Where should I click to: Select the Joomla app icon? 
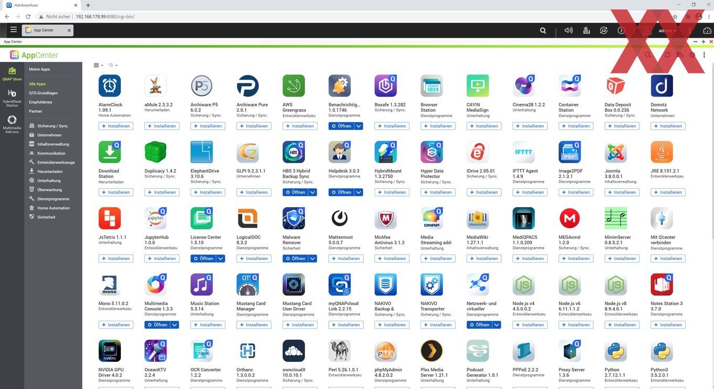(x=616, y=152)
